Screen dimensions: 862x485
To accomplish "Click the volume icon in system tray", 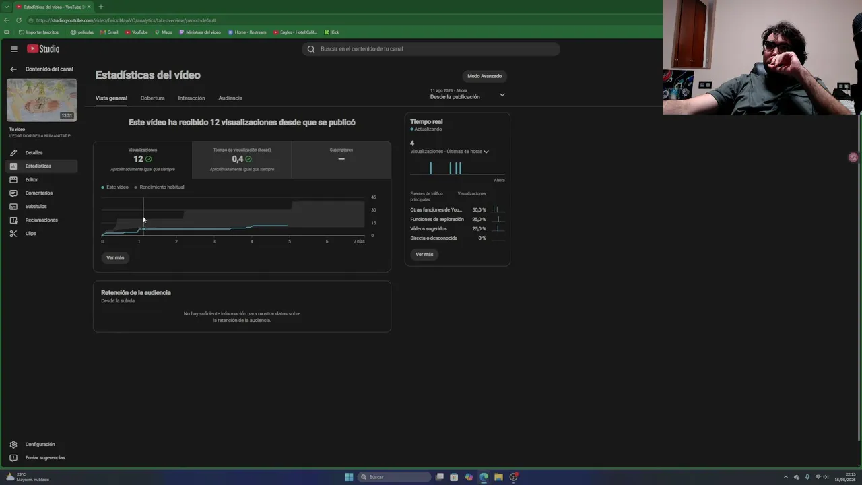I will pos(826,477).
